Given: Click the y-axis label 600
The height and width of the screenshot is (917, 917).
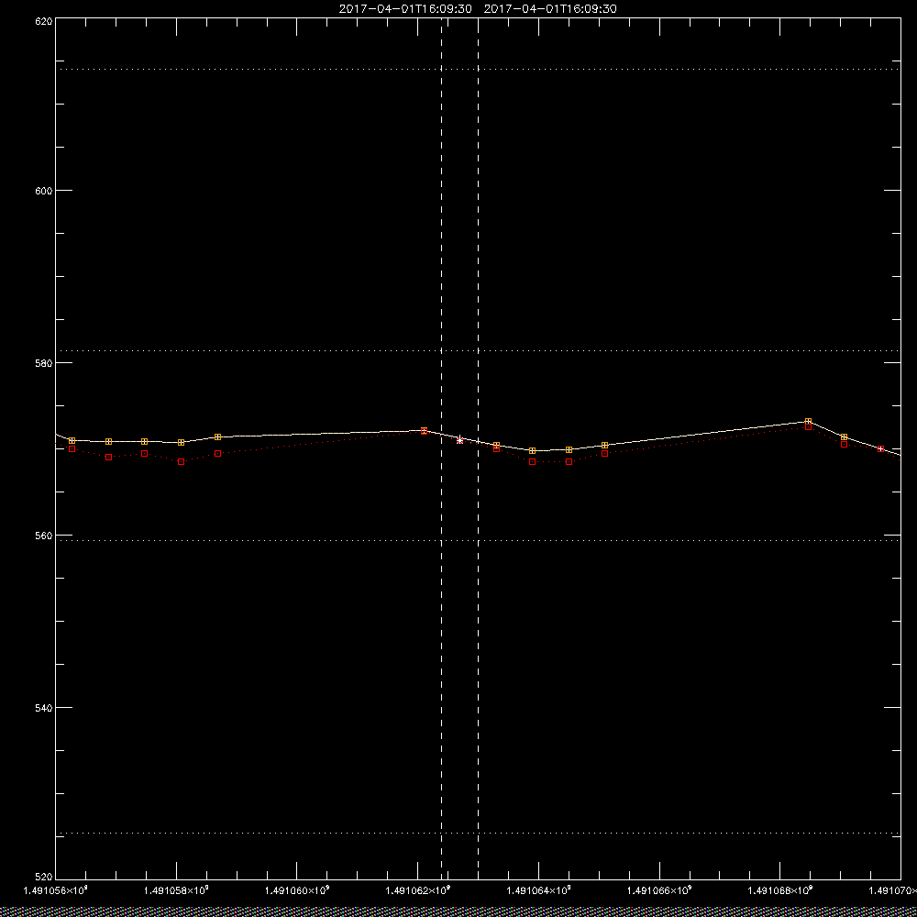Looking at the screenshot, I should (44, 191).
